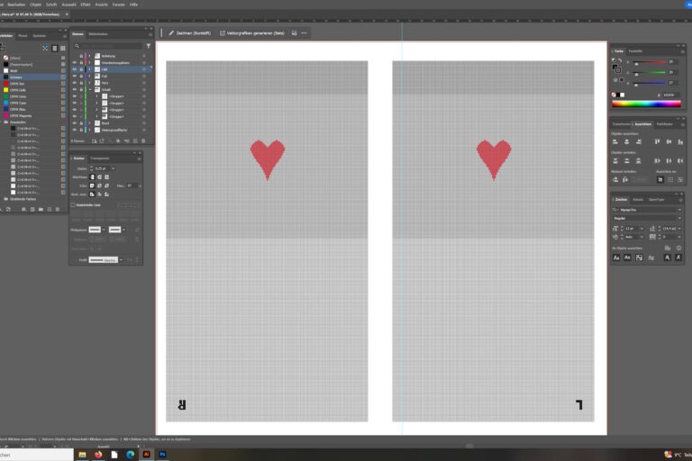Click the red R slider in Farbe panel
The image size is (692, 461).
pos(649,62)
